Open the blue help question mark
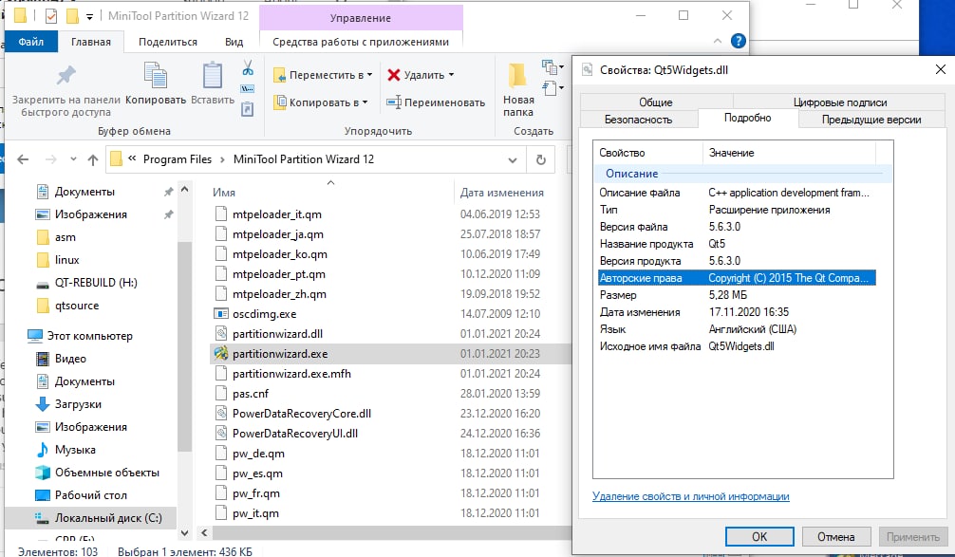 (739, 41)
